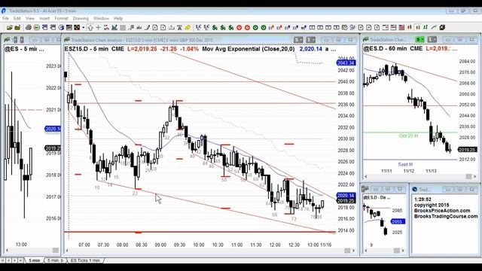482x271 pixels.
Task: Switch to the 'ES Ticks 1 min' tab
Action: click(x=85, y=260)
